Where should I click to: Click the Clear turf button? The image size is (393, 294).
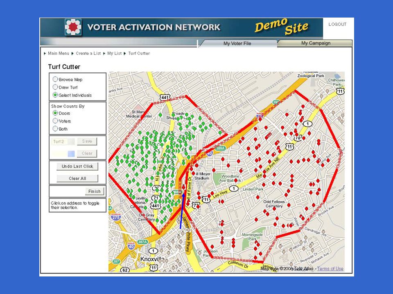coord(87,153)
